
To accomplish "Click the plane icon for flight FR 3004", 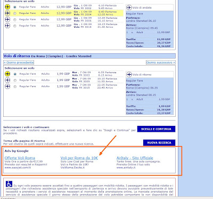I will tap(7, 13).
